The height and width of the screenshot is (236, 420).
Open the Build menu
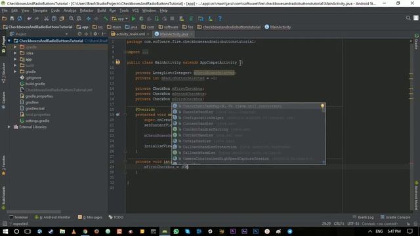tap(101, 10)
